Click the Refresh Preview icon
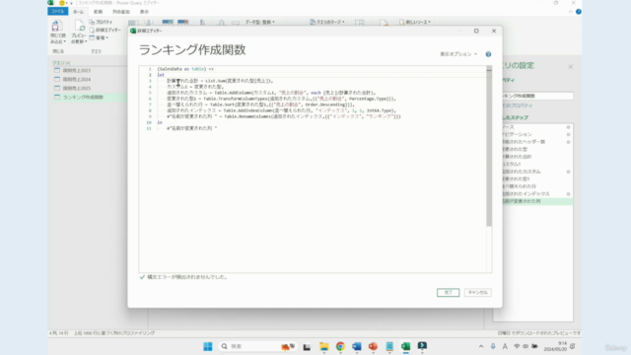 click(x=79, y=27)
